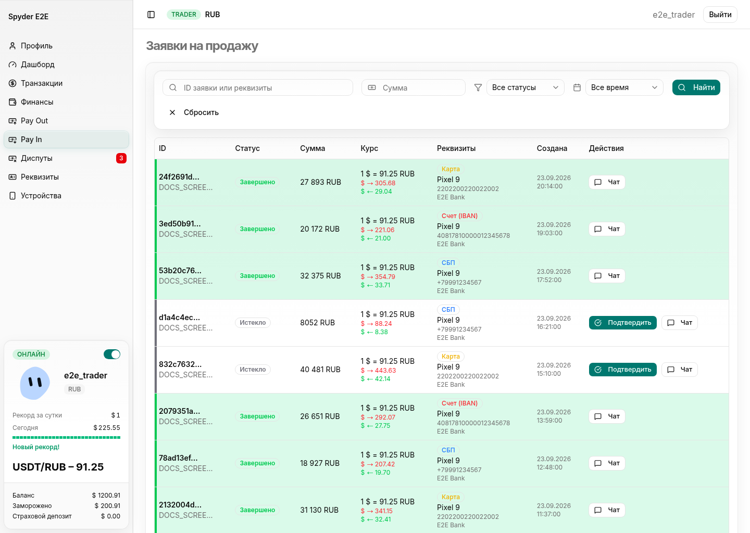Image resolution: width=750 pixels, height=533 pixels.
Task: Open chat for order 832c7632
Action: tap(680, 370)
